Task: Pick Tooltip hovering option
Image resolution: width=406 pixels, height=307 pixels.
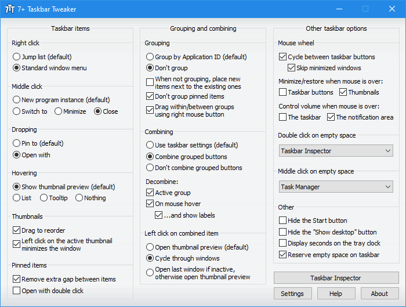Action: [x=45, y=198]
